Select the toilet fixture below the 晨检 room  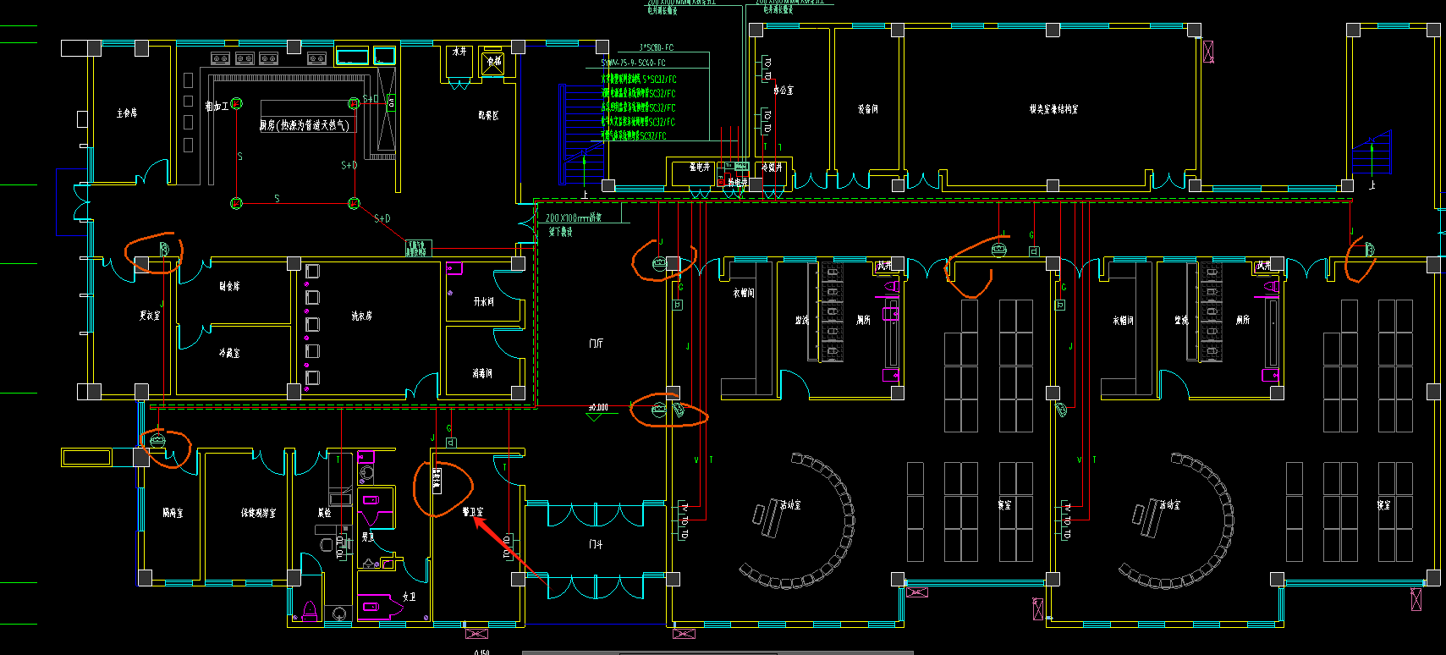click(309, 611)
